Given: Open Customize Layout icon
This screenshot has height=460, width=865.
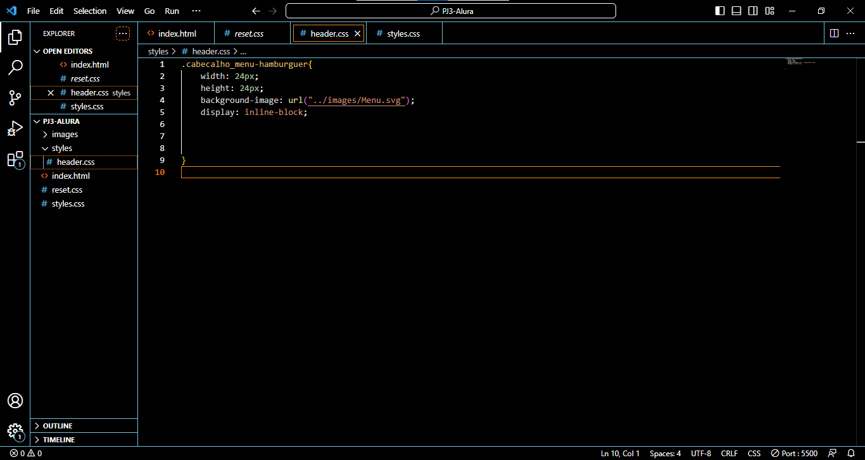Looking at the screenshot, I should pos(769,11).
